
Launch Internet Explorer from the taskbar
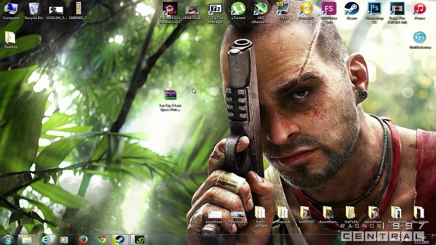pyautogui.click(x=46, y=240)
